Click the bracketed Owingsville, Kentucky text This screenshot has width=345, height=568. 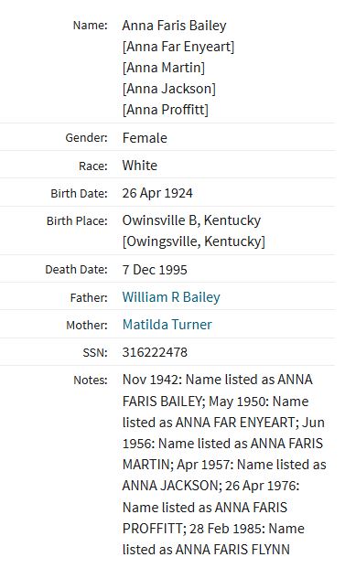pyautogui.click(x=193, y=241)
